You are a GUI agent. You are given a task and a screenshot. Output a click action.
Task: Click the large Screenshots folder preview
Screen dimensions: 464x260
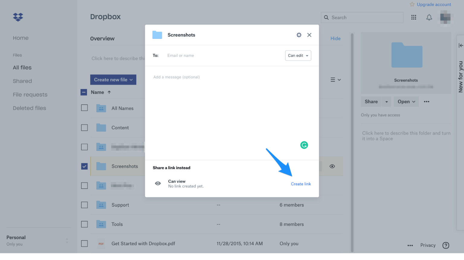[407, 55]
